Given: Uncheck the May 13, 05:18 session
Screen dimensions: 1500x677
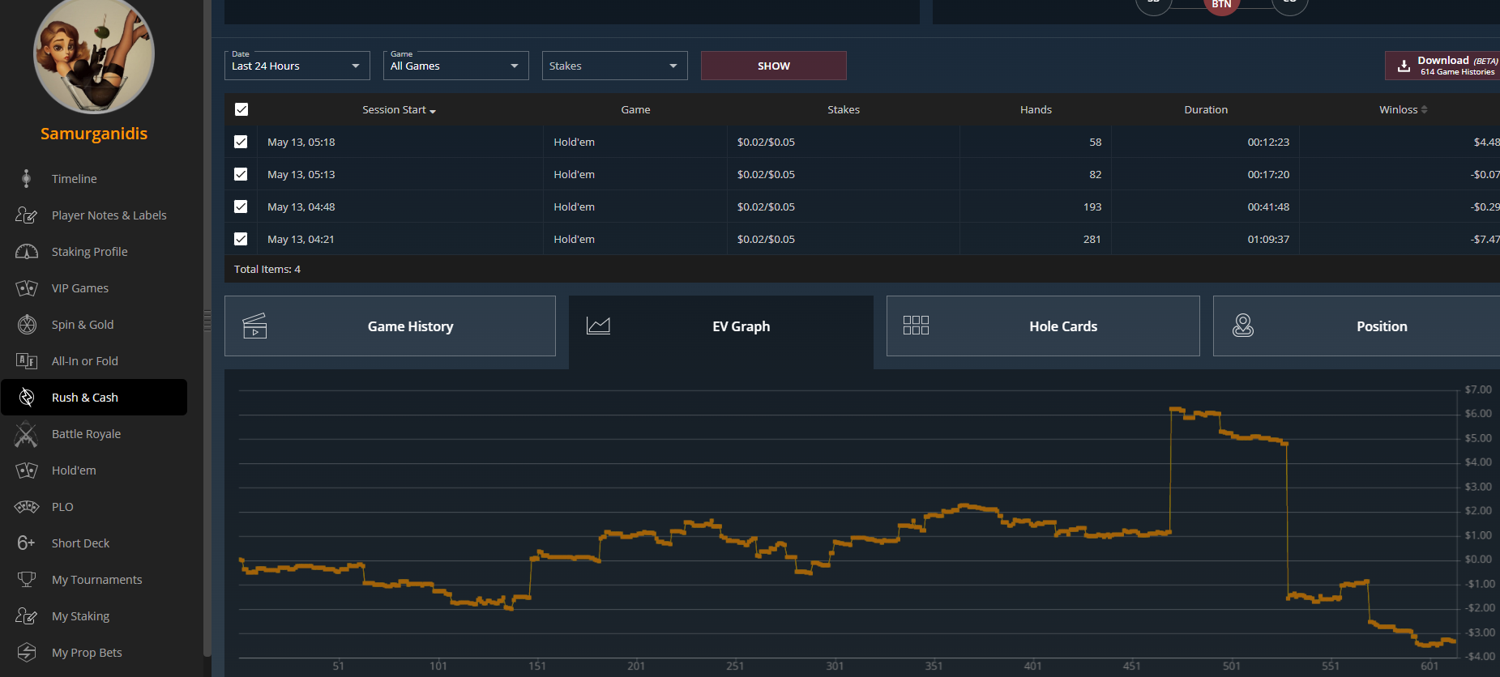Looking at the screenshot, I should point(241,142).
